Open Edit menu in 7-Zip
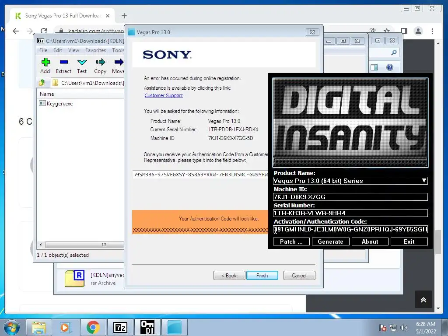The height and width of the screenshot is (336, 448). pyautogui.click(x=58, y=50)
